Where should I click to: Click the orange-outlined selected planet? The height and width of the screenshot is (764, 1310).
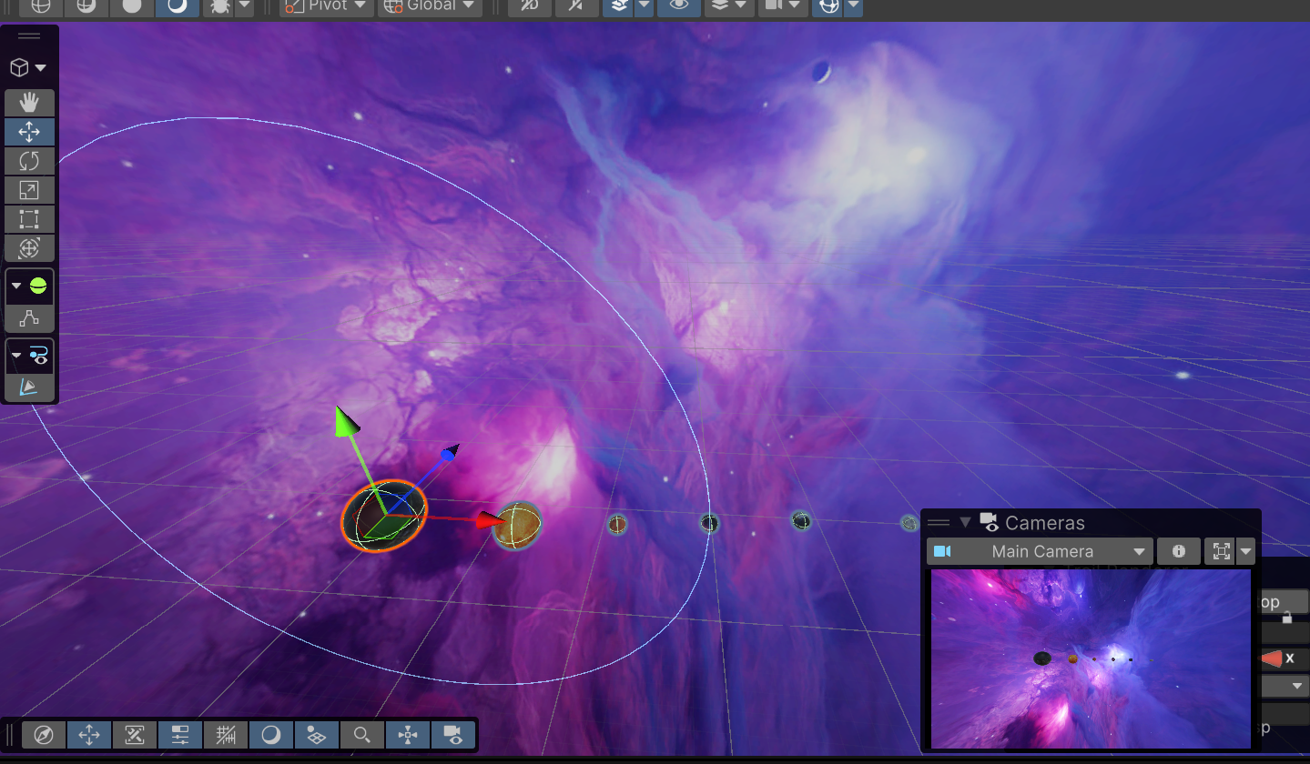tap(383, 518)
